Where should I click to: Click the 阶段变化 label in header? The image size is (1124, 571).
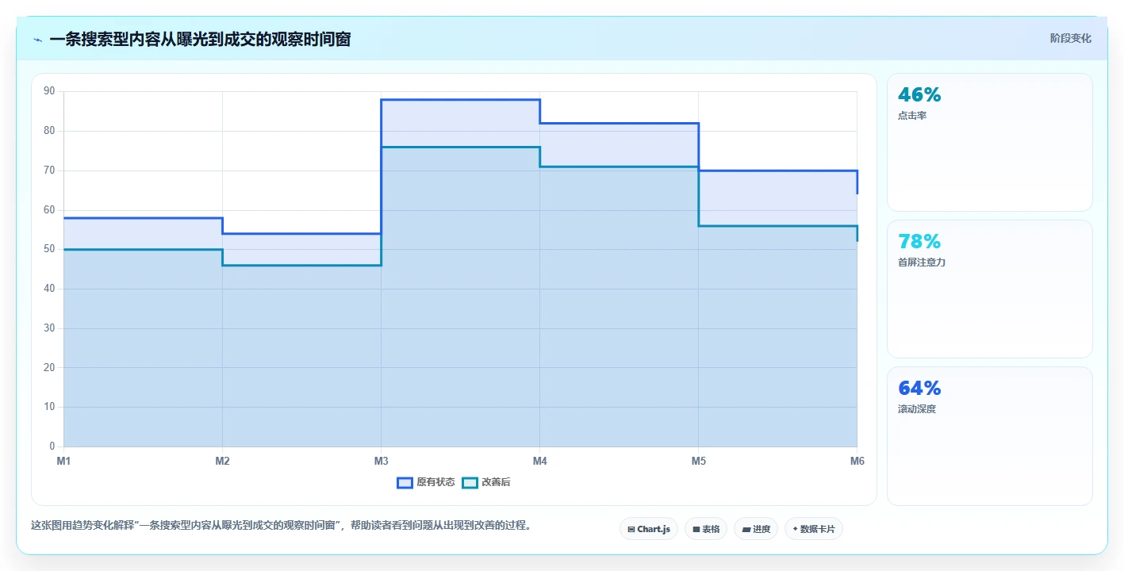(1071, 38)
